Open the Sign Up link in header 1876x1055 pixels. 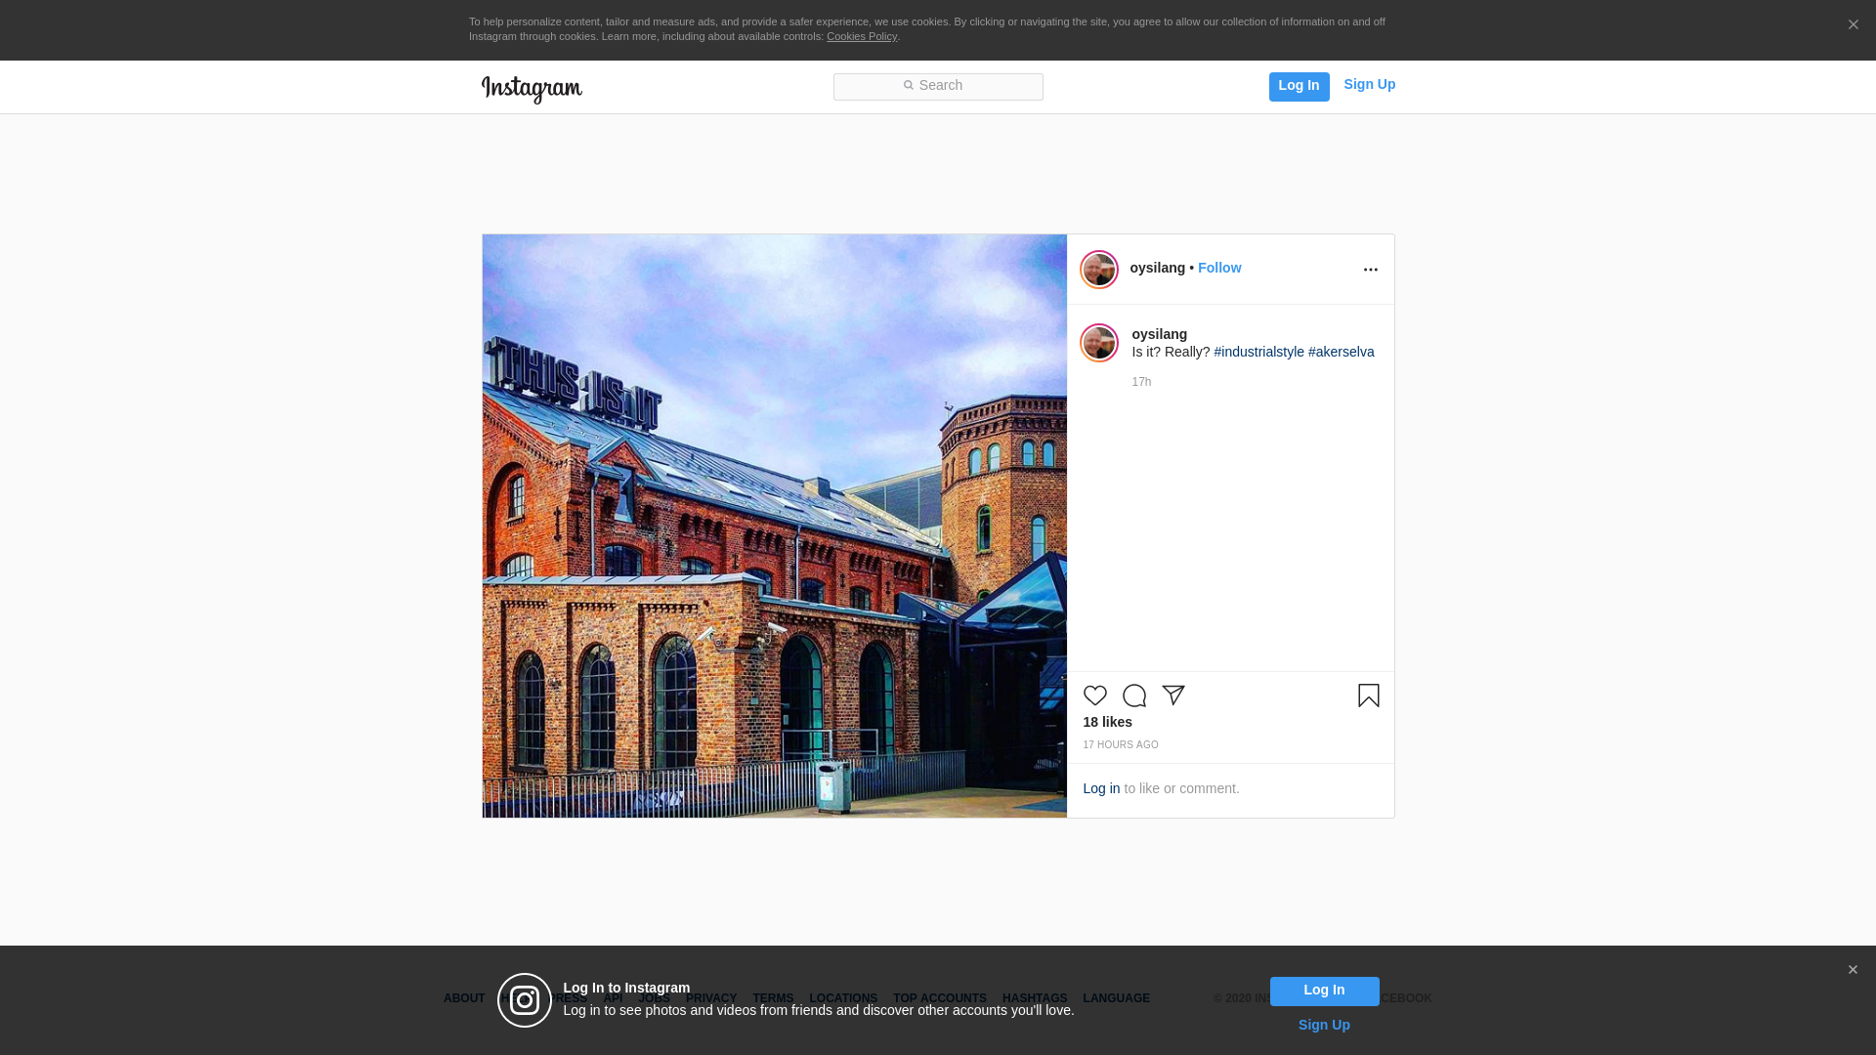coord(1369,84)
